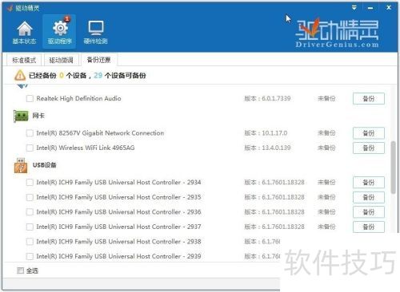Open the title bar dropdown menu arrow

tap(354, 8)
